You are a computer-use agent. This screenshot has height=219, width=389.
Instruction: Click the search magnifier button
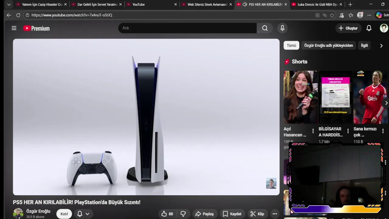click(x=265, y=28)
